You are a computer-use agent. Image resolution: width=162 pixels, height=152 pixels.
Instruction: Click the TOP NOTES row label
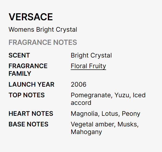point(27,95)
